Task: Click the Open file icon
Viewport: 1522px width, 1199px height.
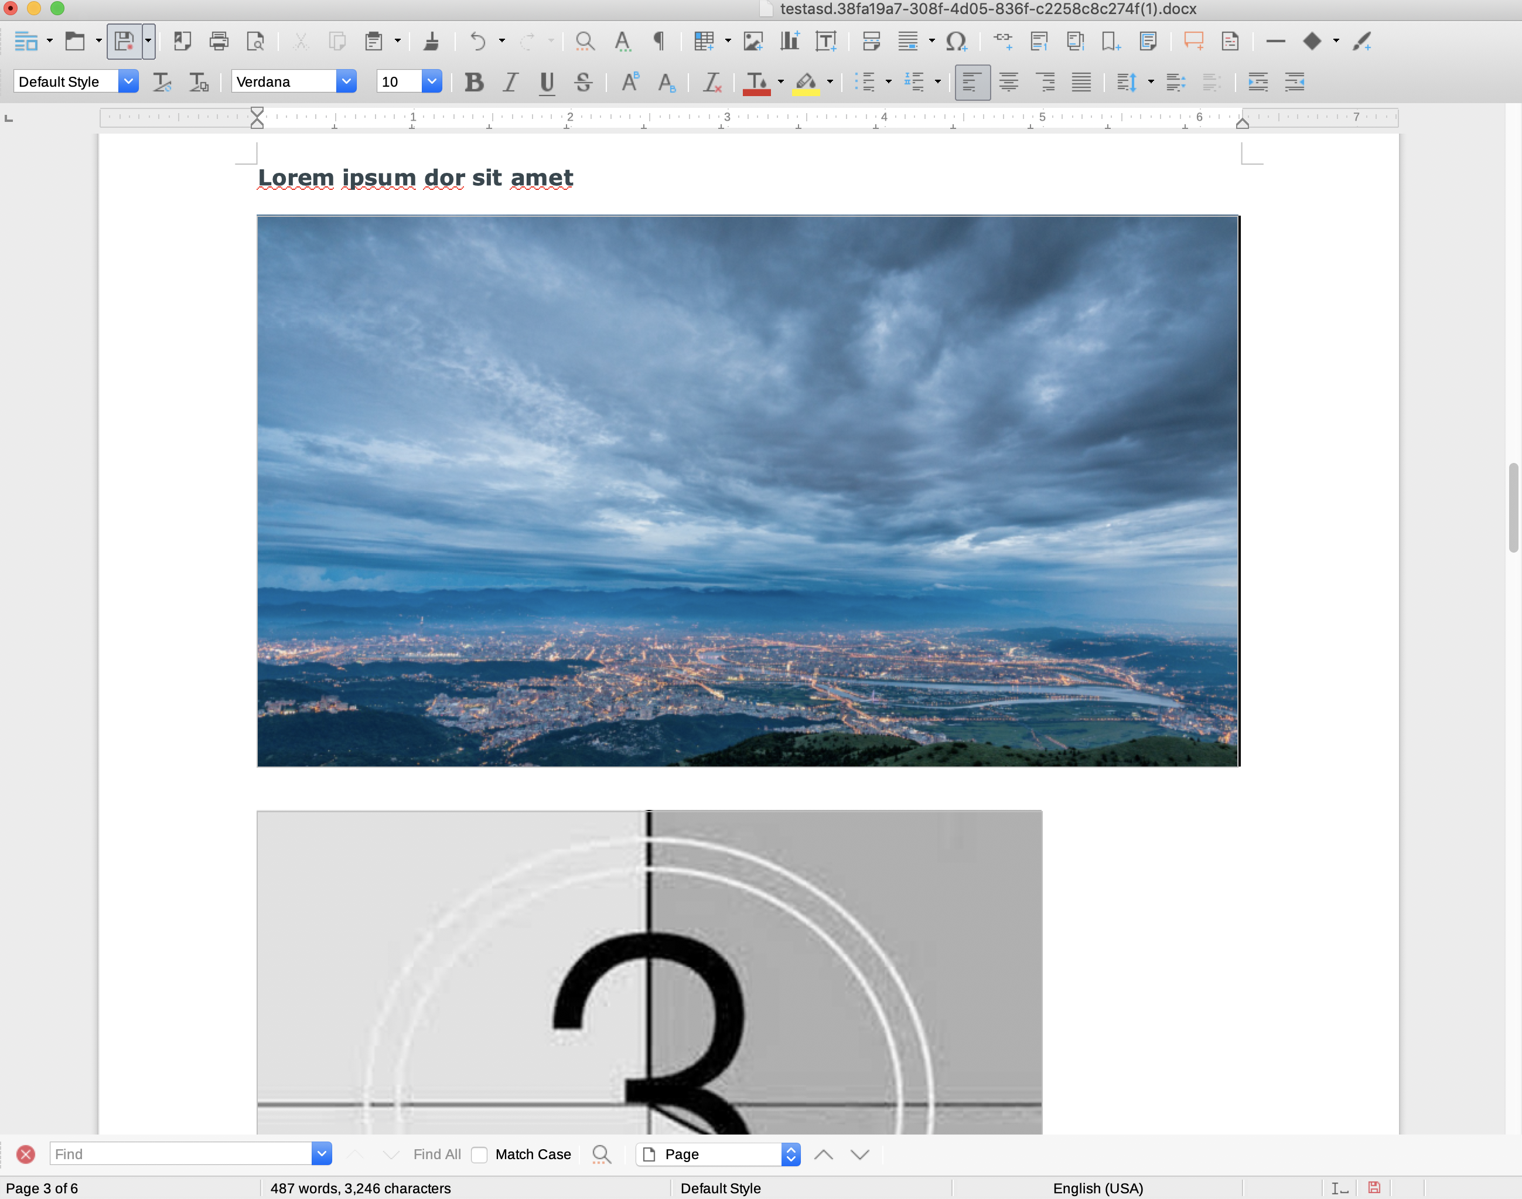Action: pos(74,42)
